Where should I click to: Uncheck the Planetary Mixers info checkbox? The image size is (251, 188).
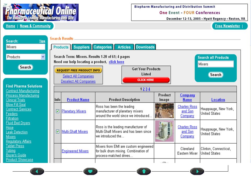click(x=58, y=111)
